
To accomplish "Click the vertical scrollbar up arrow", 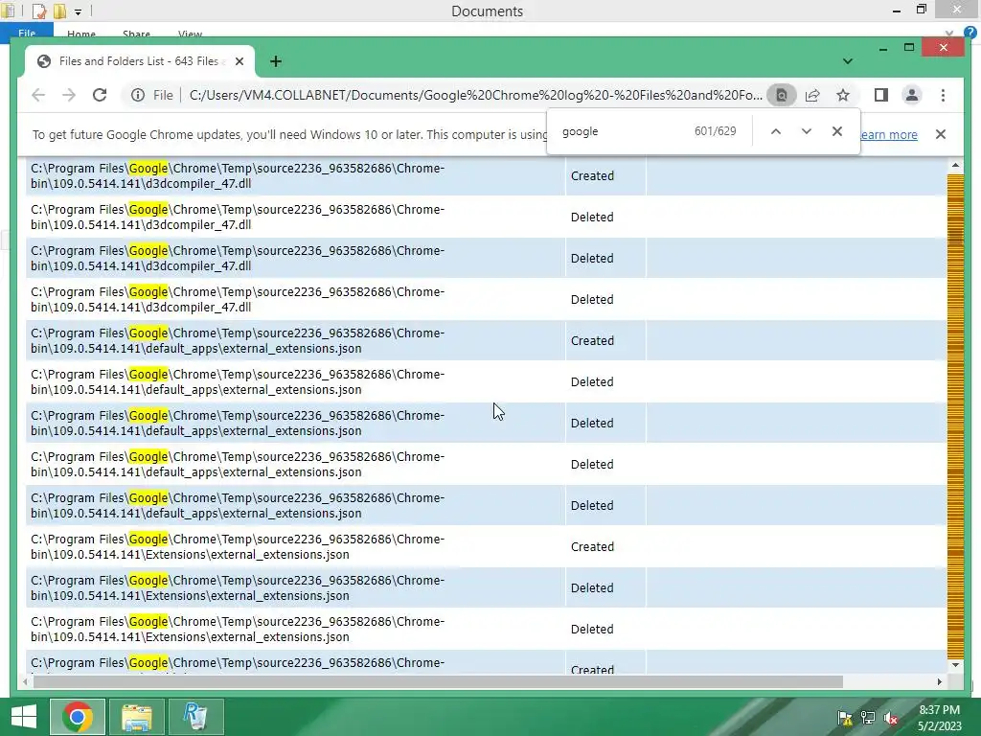I will (955, 165).
